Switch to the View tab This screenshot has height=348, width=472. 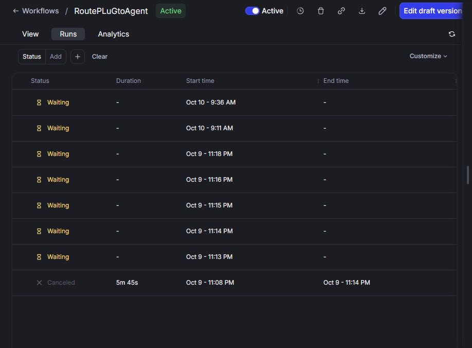[x=30, y=34]
